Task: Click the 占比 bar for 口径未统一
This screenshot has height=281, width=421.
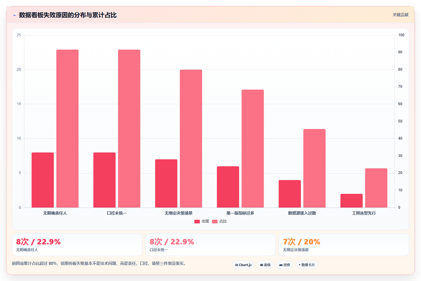Action: [x=129, y=129]
